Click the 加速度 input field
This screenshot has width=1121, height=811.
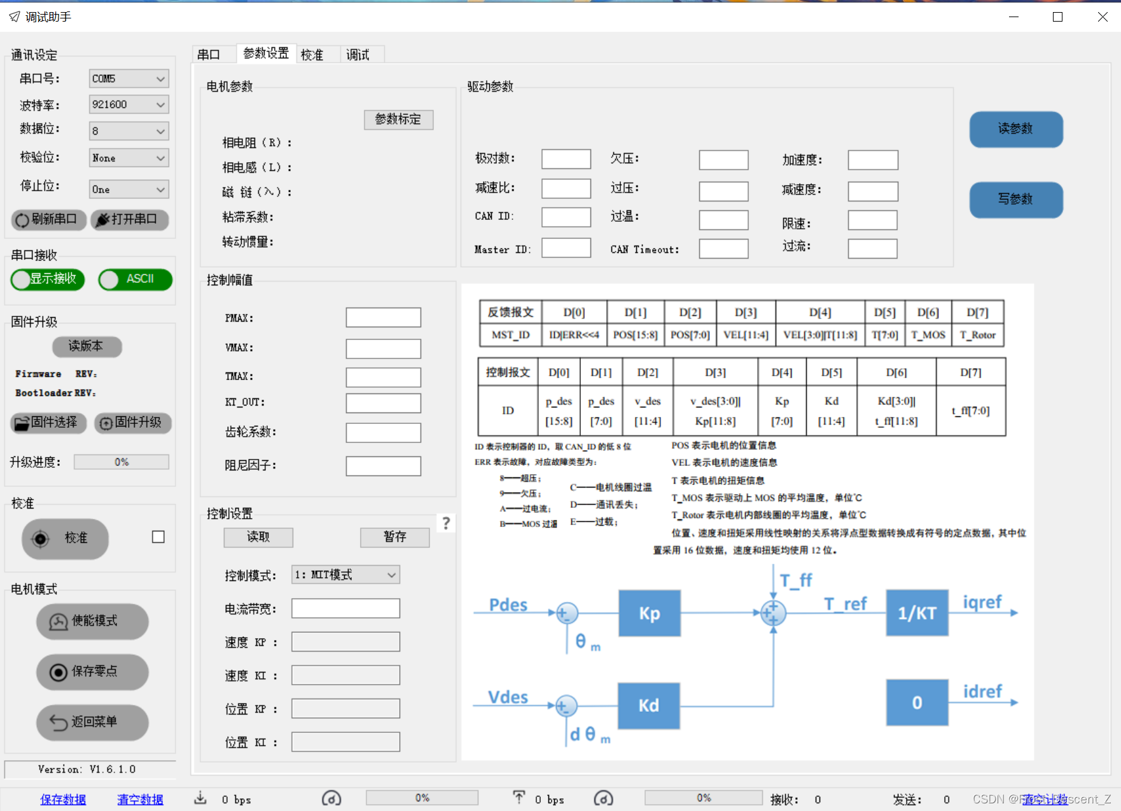tap(873, 160)
